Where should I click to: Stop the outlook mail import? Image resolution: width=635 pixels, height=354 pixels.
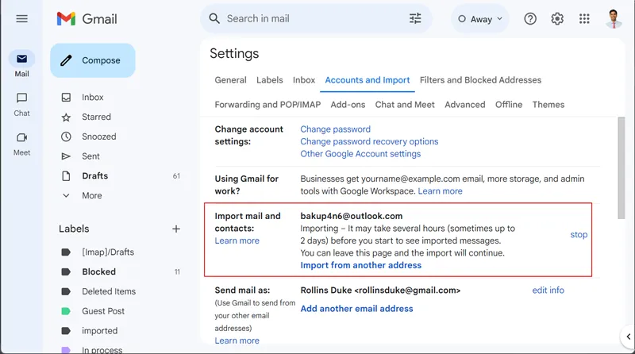pos(579,235)
